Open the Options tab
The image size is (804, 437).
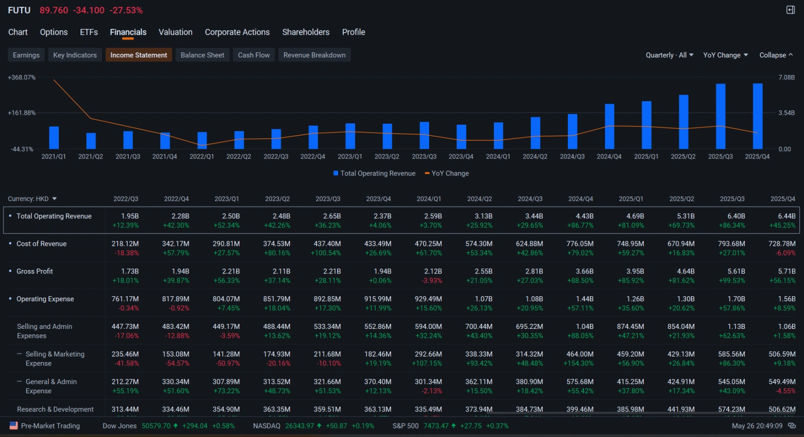54,32
